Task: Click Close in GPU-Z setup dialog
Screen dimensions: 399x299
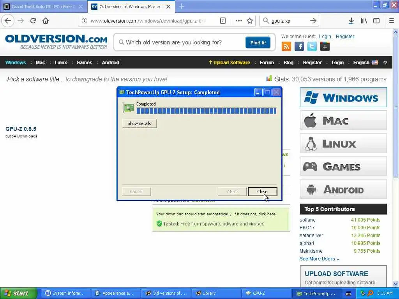Action: click(262, 192)
